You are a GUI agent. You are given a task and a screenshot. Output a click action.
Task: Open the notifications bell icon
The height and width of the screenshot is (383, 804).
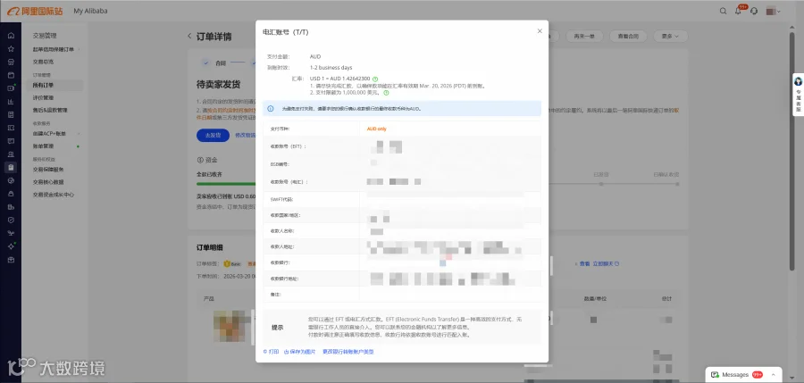pyautogui.click(x=739, y=11)
